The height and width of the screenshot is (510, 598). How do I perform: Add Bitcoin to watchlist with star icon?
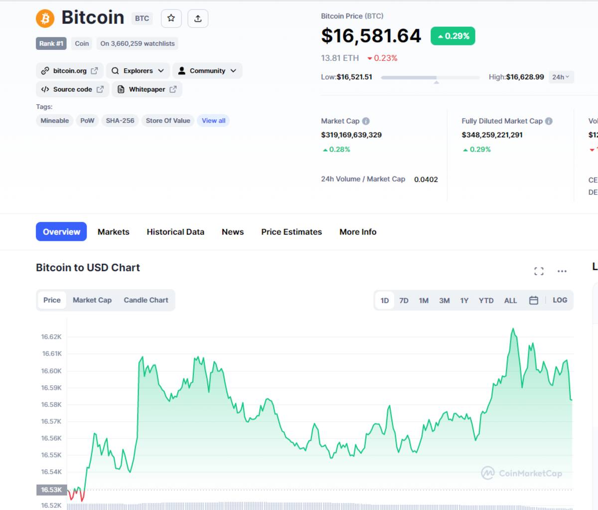pos(171,18)
